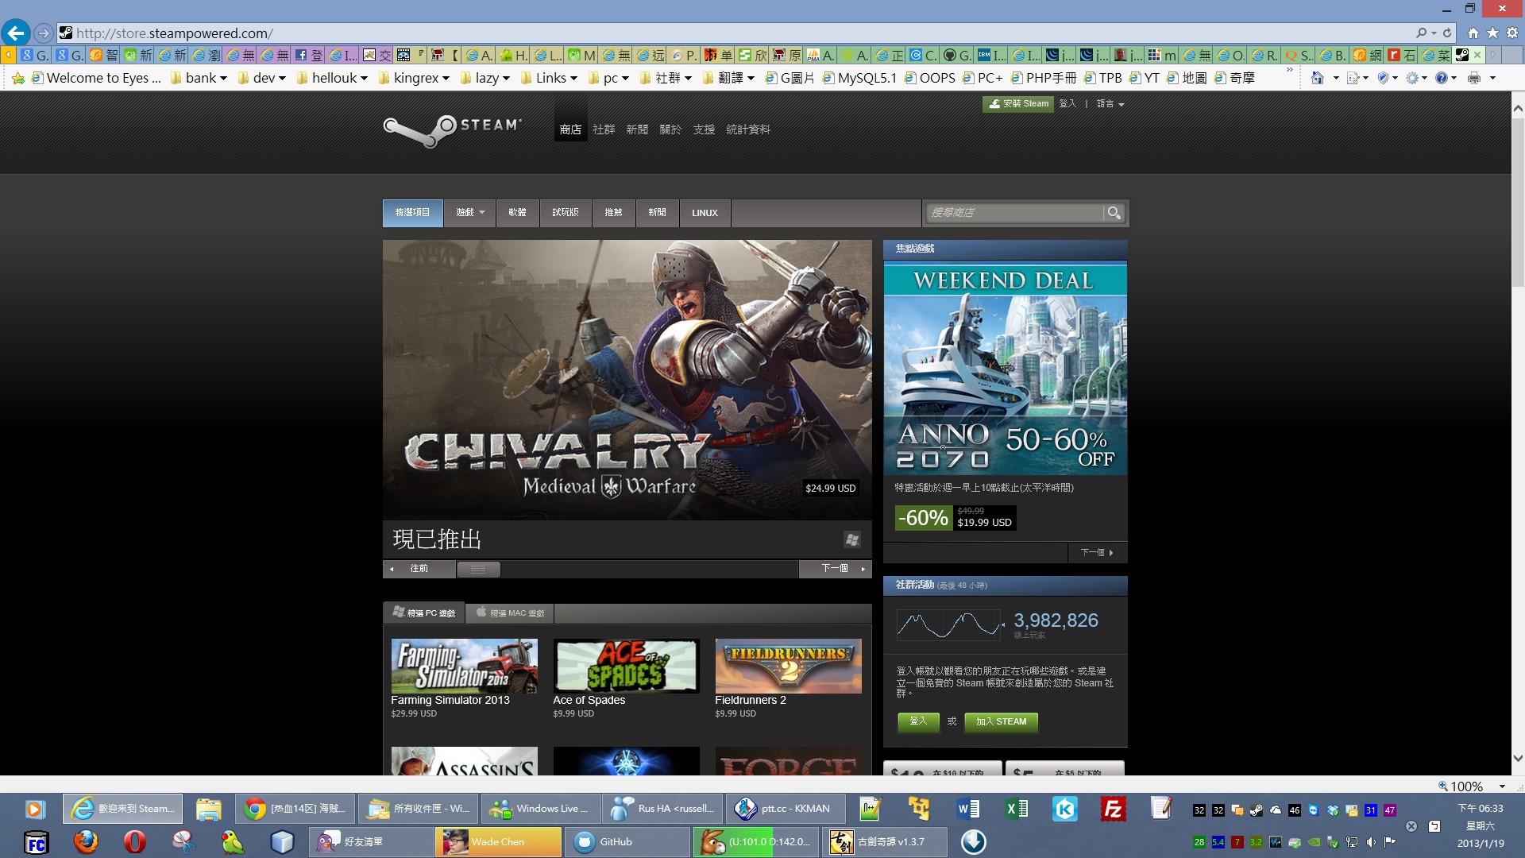
Task: Expand the bank favorites folder
Action: [x=199, y=78]
